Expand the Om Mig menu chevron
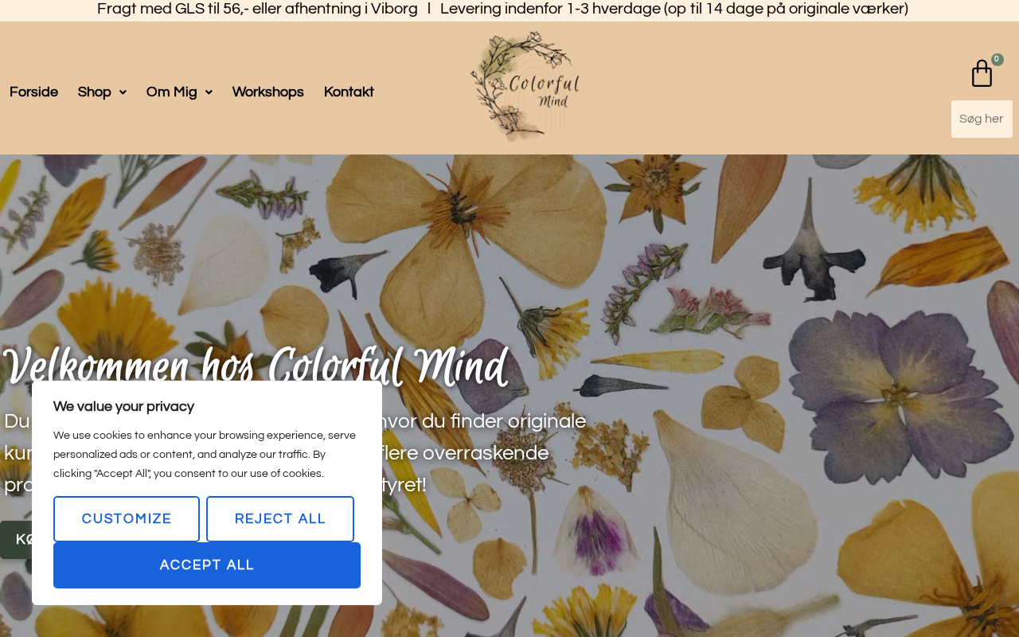Screen dimensions: 1019x637 209,92
